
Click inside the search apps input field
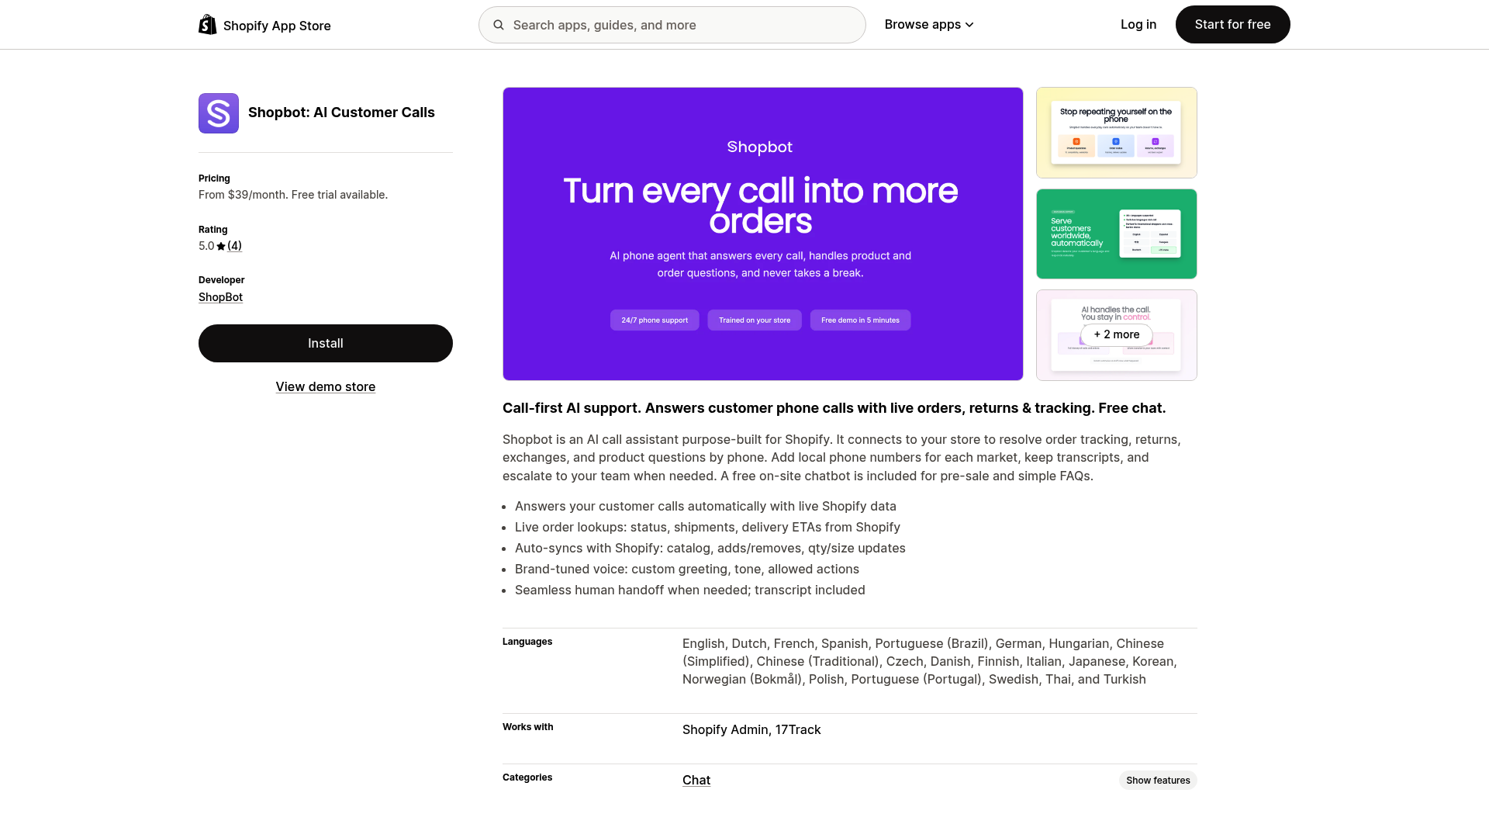(672, 24)
